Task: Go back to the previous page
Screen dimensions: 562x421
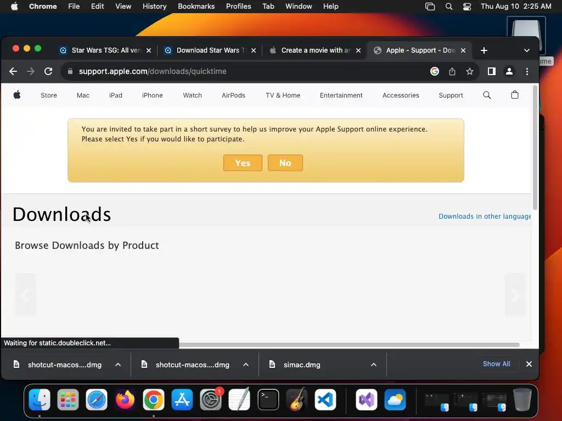Action: pyautogui.click(x=13, y=71)
